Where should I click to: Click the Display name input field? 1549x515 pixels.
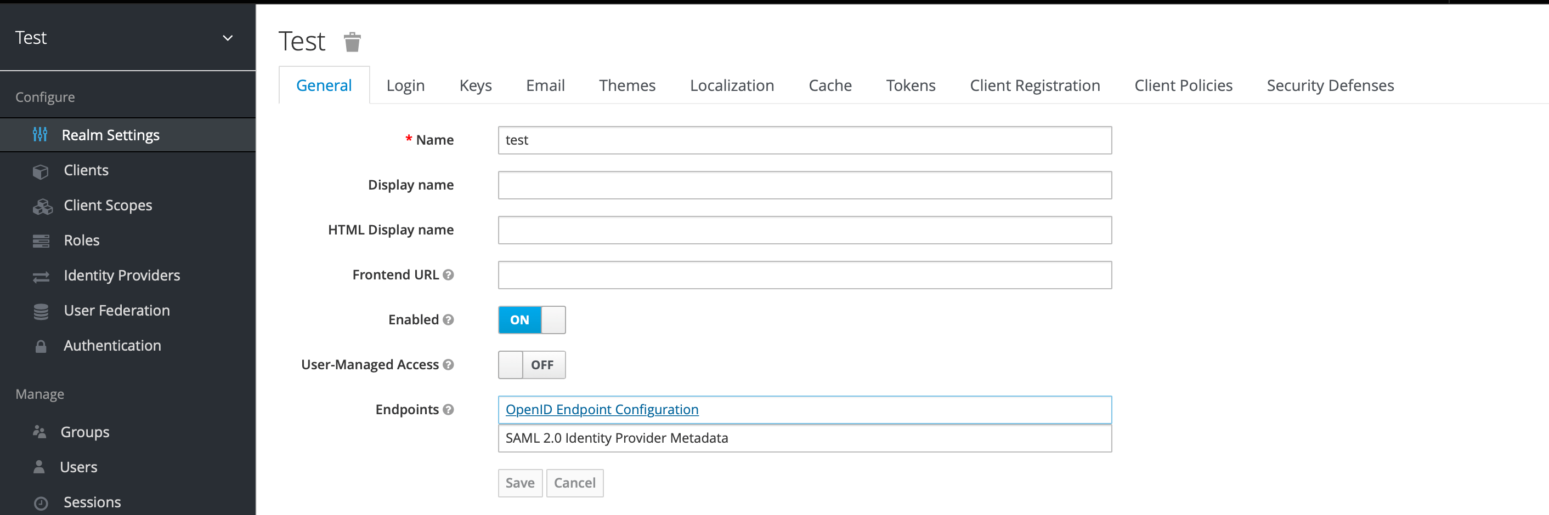(805, 185)
